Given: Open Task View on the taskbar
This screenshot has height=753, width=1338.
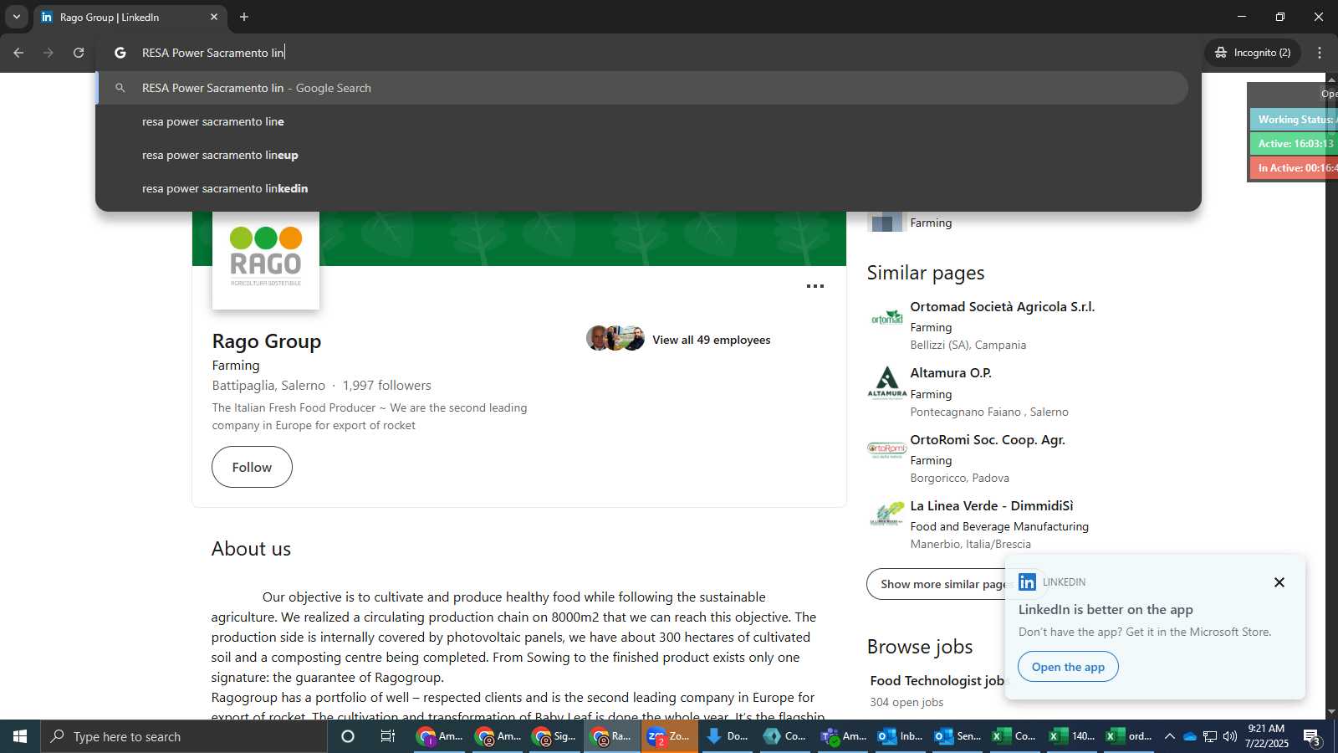Looking at the screenshot, I should coord(388,736).
